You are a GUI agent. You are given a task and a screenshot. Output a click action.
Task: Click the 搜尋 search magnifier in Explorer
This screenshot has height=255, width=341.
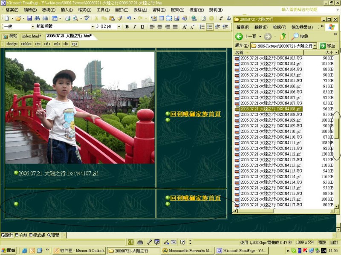click(300, 37)
